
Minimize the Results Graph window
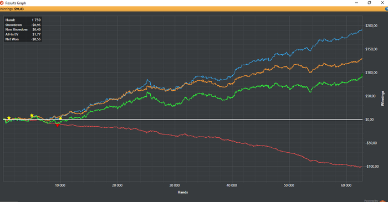click(x=356, y=3)
